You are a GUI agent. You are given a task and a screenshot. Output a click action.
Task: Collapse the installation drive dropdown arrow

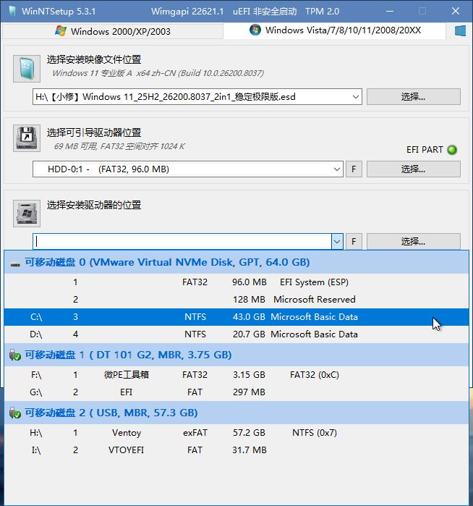click(x=337, y=241)
